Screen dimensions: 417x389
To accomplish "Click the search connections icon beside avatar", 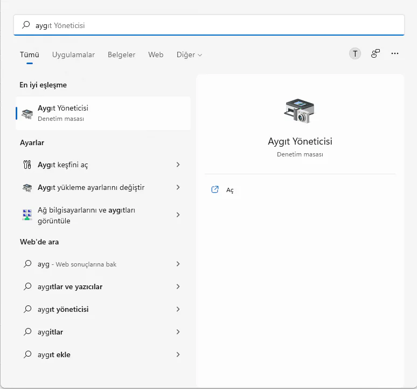I will (x=376, y=53).
